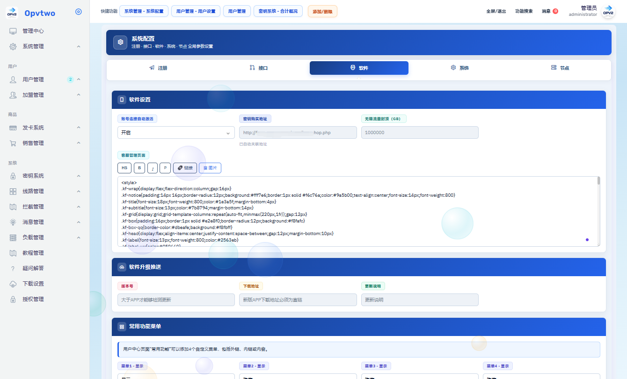Click the grid icon beside 常用功能菜单
This screenshot has width=627, height=379.
pyautogui.click(x=122, y=327)
